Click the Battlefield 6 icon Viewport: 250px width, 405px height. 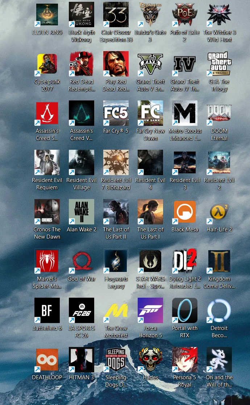47,310
